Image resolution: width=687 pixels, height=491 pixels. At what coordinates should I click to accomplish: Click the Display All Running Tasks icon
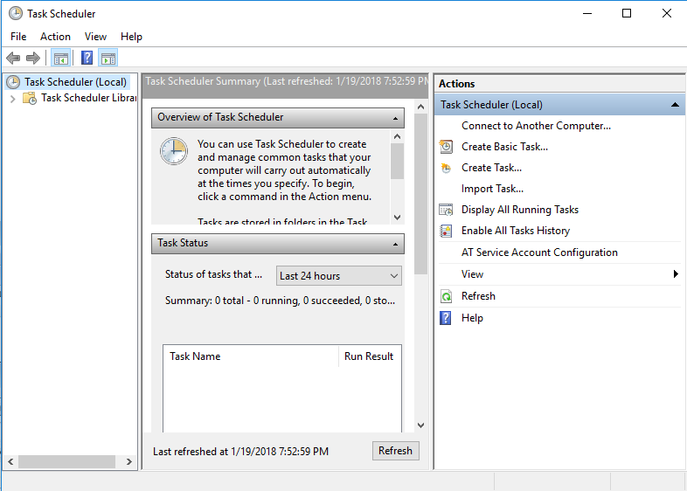point(446,210)
